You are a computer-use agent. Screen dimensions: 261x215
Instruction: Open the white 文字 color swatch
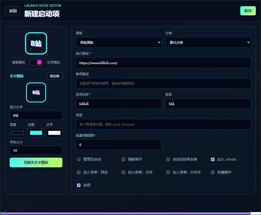tap(54, 133)
